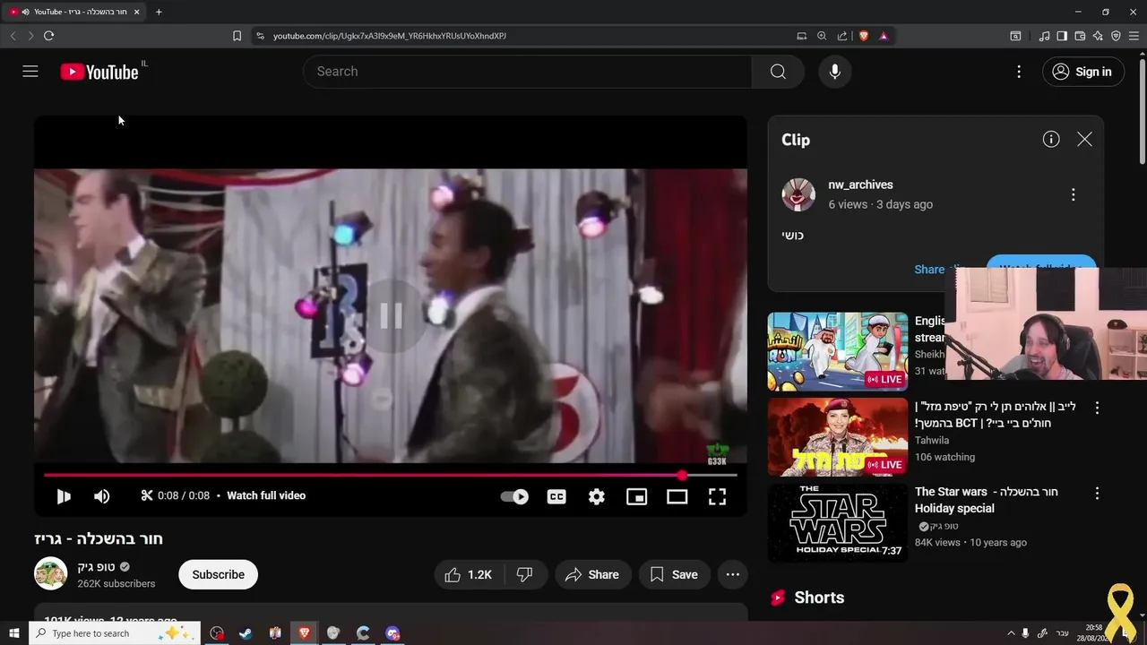The height and width of the screenshot is (645, 1147).
Task: Click the bookmark icon beside address bar
Action: pyautogui.click(x=237, y=36)
